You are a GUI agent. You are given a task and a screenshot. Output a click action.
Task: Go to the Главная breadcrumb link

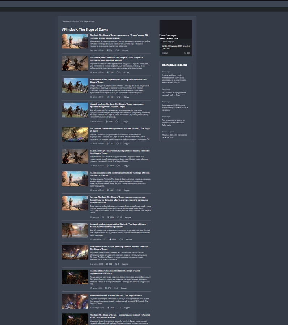pyautogui.click(x=65, y=22)
